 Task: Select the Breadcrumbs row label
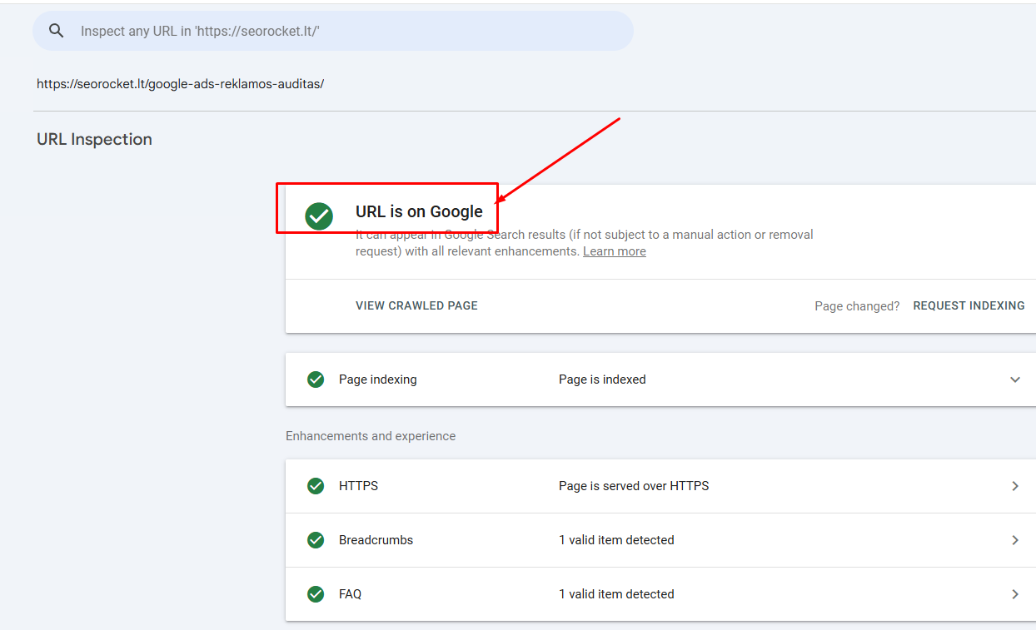(x=376, y=540)
